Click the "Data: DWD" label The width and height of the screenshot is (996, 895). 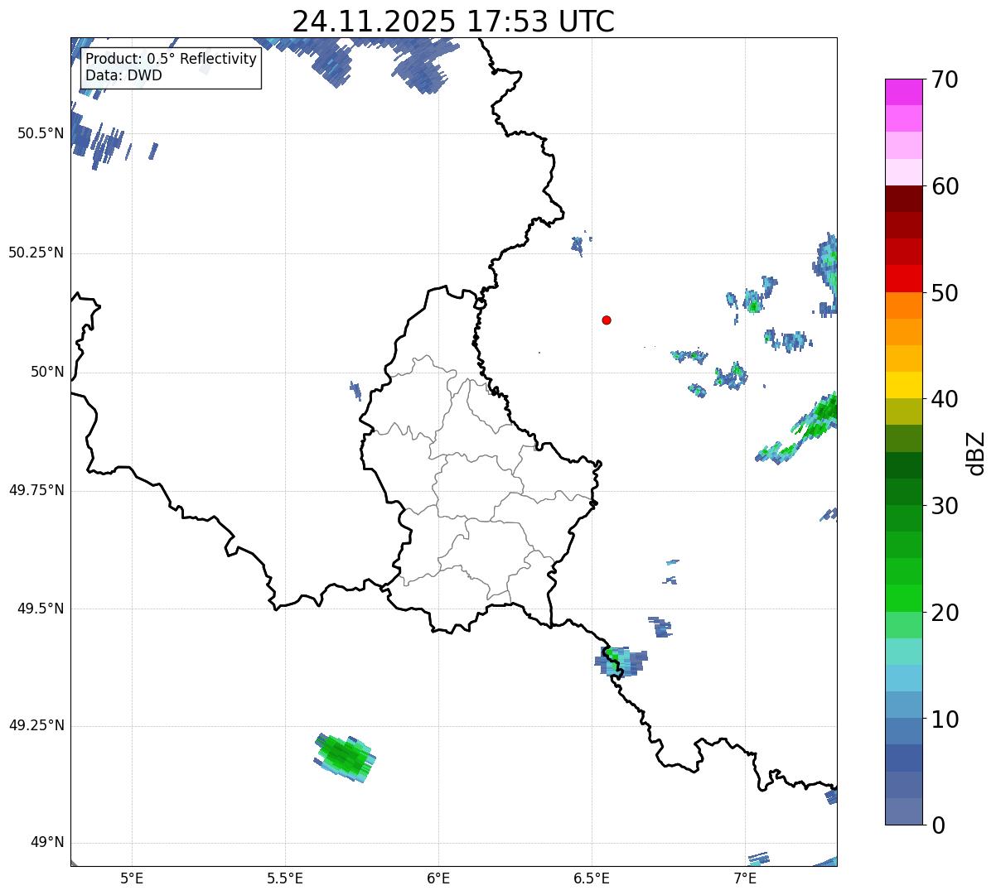123,75
